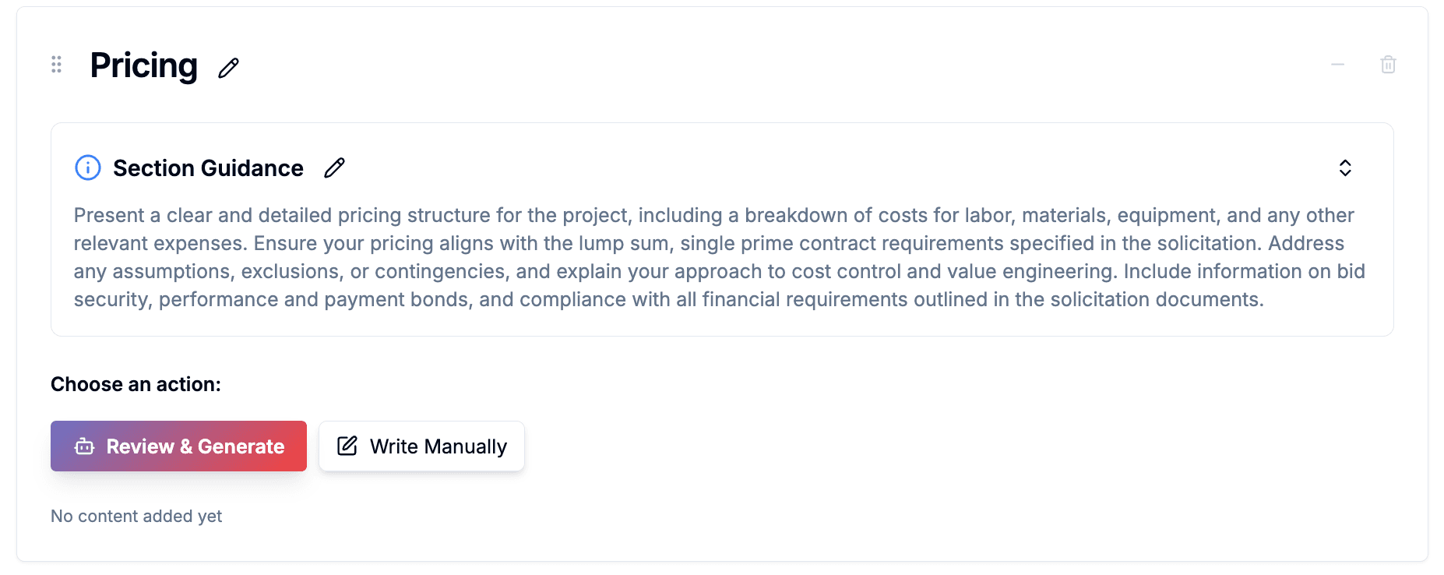1444x575 pixels.
Task: Click the pen icon inside Write Manually
Action: coord(347,446)
